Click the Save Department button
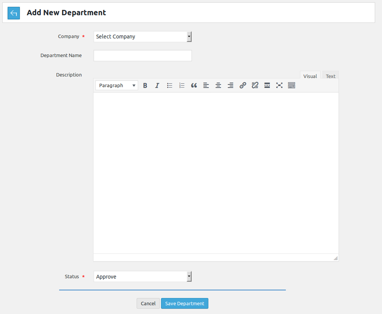Screen dimensions: 382x314 pos(185,304)
